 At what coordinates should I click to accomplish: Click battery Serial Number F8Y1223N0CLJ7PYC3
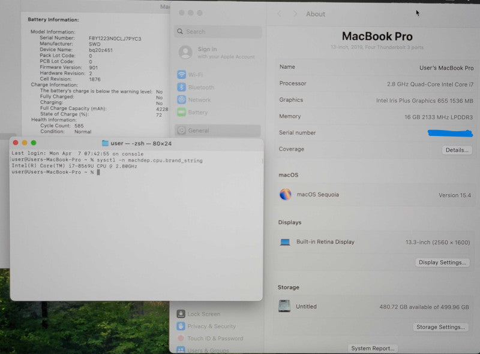point(115,39)
